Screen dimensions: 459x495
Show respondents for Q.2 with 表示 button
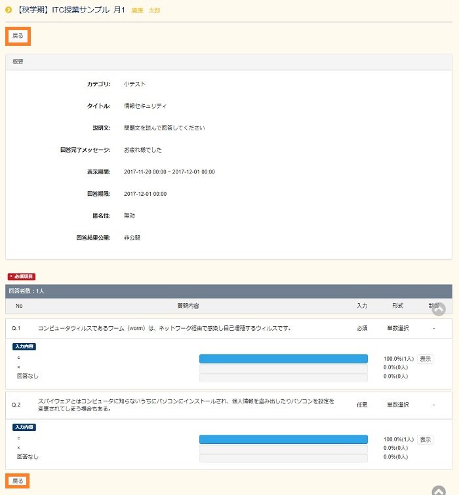point(425,439)
